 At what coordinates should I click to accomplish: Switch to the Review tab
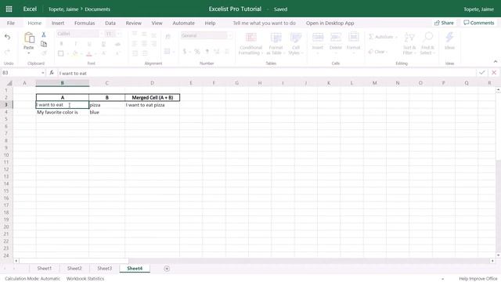(134, 23)
